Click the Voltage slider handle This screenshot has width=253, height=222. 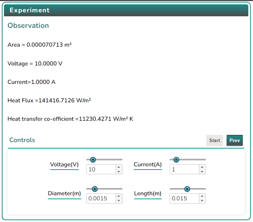pos(93,160)
